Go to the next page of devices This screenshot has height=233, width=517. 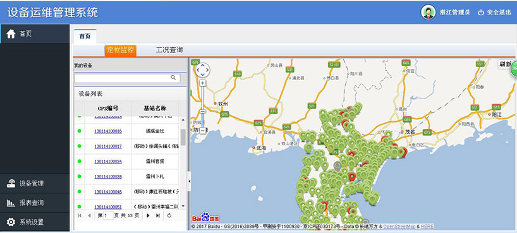pos(148,215)
